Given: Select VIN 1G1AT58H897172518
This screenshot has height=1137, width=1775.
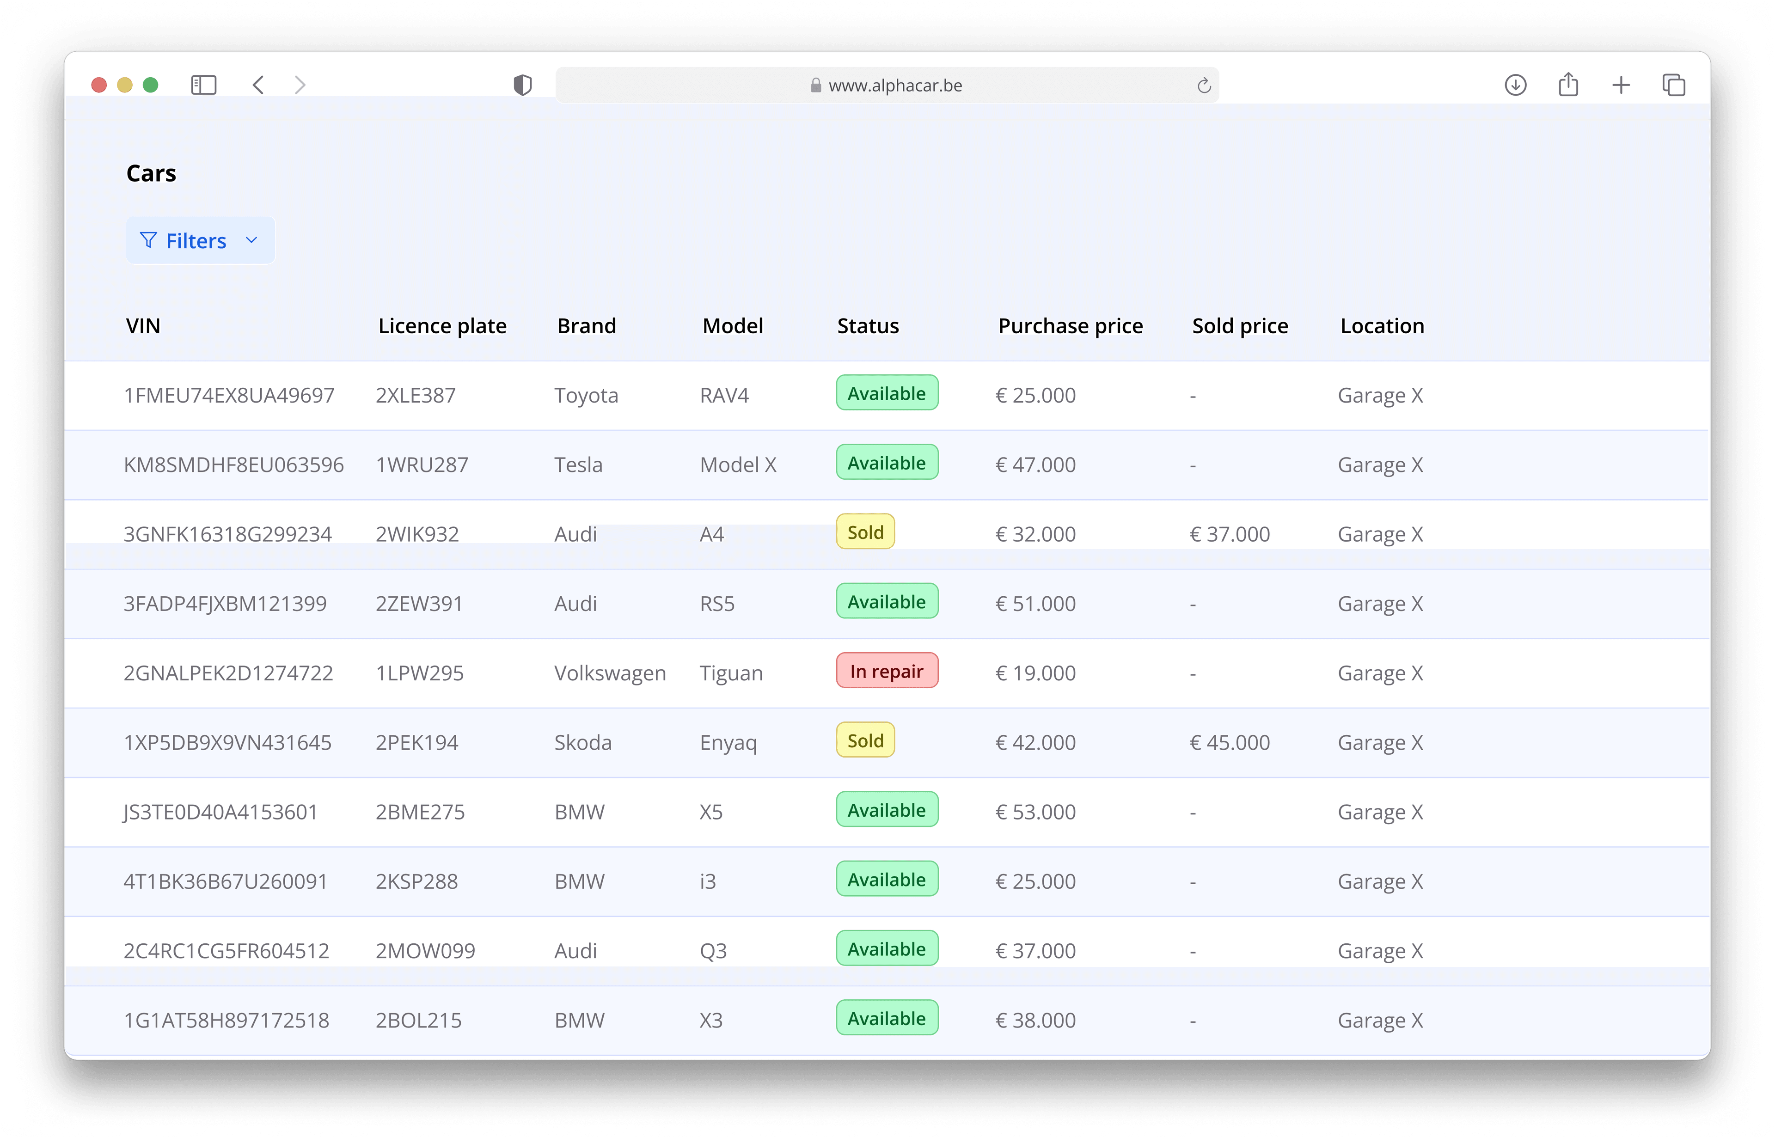Looking at the screenshot, I should pos(226,1020).
